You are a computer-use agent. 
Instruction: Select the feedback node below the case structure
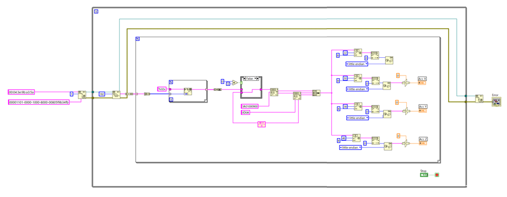click(261, 125)
